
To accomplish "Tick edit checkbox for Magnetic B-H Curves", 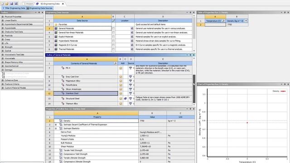I will [113, 45].
